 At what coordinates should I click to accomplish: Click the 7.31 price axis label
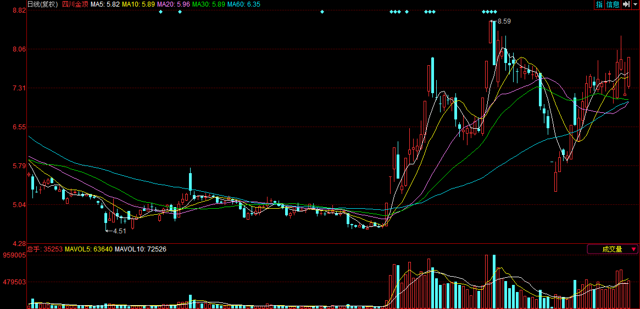click(x=20, y=88)
